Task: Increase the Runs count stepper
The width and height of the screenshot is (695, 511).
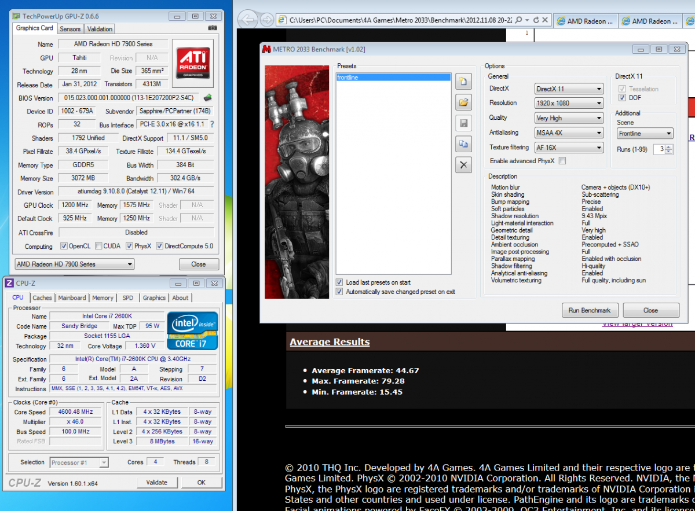Action: tap(670, 147)
